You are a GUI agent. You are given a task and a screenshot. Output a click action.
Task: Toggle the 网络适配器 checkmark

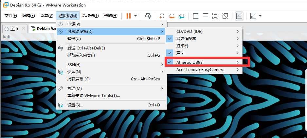coord(170,38)
